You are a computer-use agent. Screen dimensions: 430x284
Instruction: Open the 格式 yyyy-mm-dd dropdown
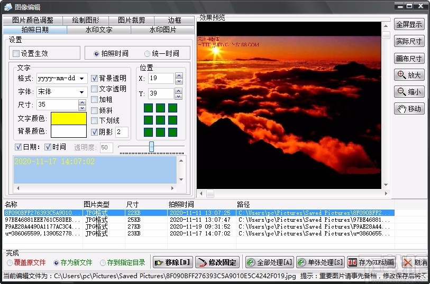click(82, 79)
